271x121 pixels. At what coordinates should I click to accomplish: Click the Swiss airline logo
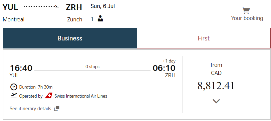(x=49, y=96)
